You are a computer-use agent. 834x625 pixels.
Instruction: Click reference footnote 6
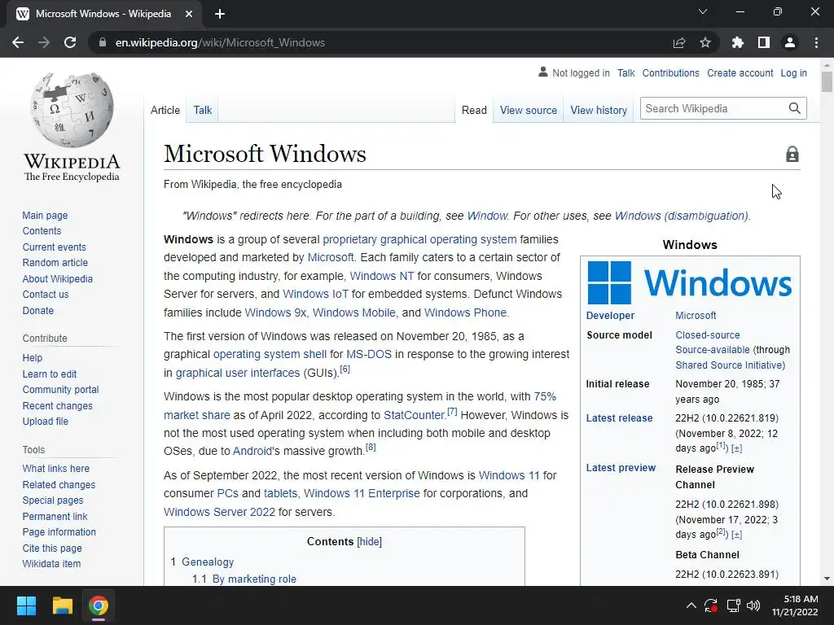coord(345,369)
